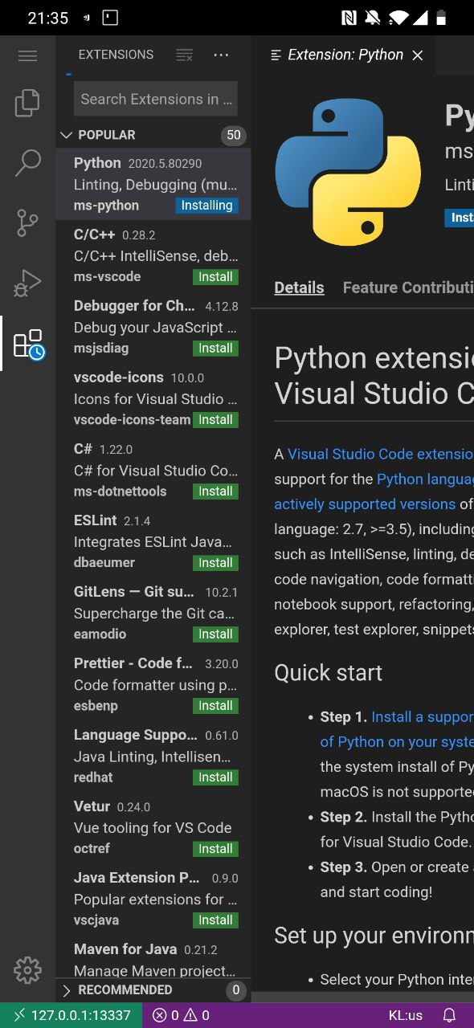The width and height of the screenshot is (474, 1028).
Task: Click the Python logo image
Action: coord(348,173)
